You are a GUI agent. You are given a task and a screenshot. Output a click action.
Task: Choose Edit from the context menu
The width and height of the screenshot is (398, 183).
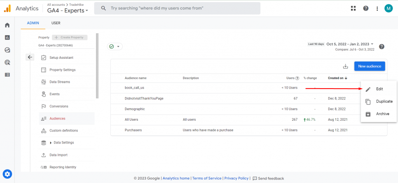pos(379,89)
